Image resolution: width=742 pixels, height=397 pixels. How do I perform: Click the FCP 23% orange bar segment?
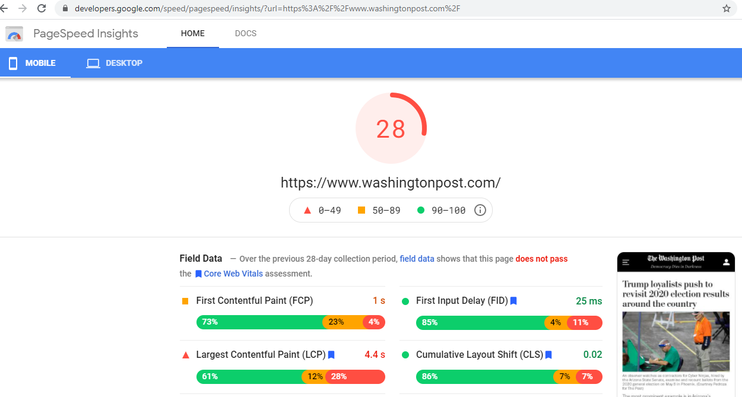point(344,322)
